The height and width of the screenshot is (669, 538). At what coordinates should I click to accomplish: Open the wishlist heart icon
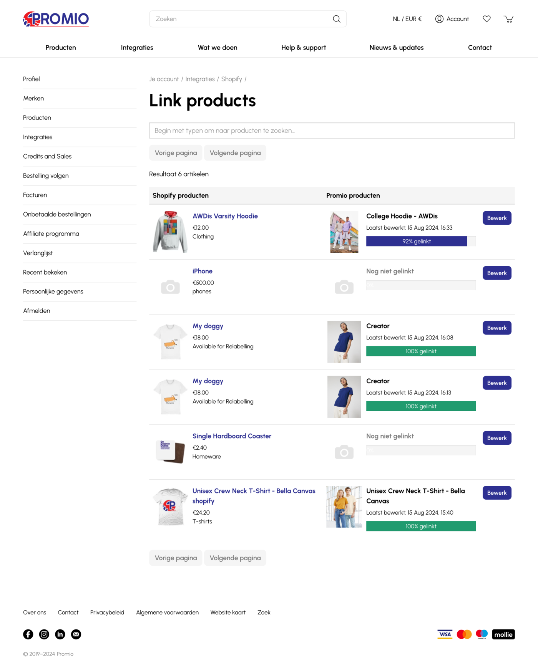pyautogui.click(x=487, y=19)
